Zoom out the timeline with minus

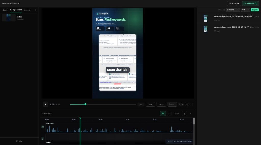pyautogui.click(x=169, y=114)
